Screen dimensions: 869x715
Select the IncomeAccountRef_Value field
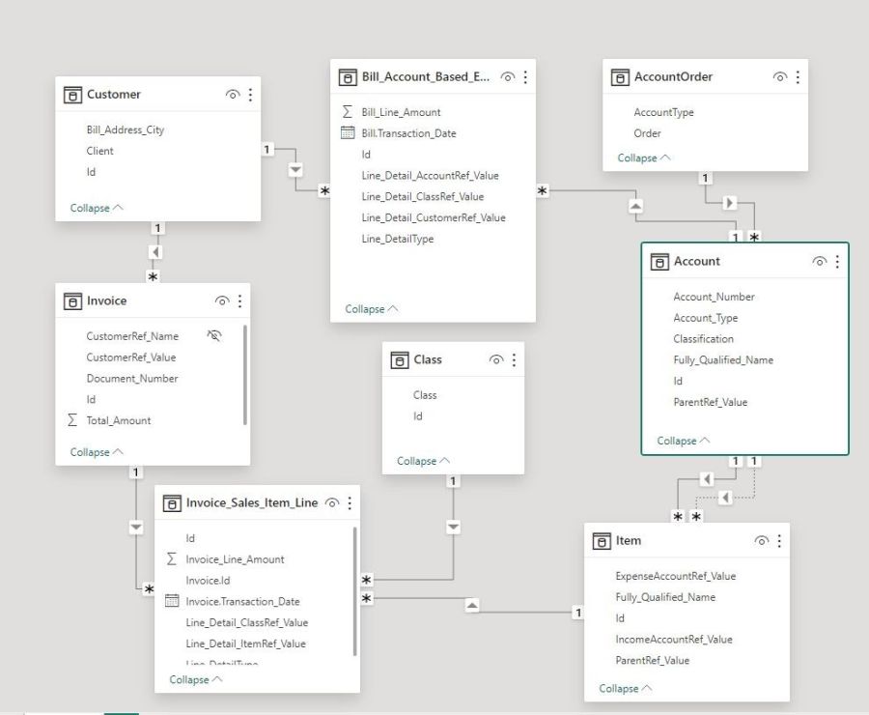[x=674, y=640]
